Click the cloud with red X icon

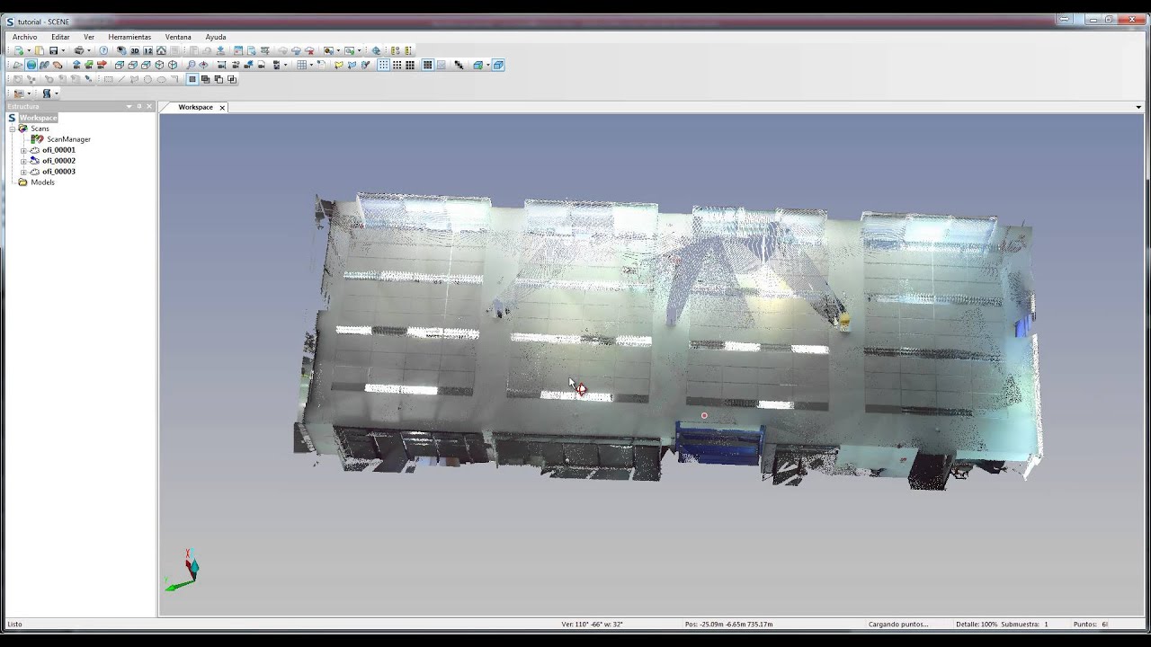[309, 51]
